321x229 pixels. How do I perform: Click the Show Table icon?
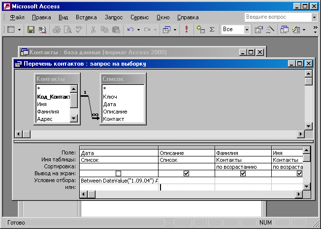(x=201, y=30)
